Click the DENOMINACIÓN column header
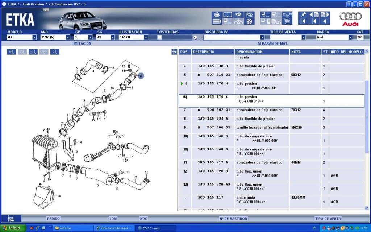371x232 pixels. [262, 52]
